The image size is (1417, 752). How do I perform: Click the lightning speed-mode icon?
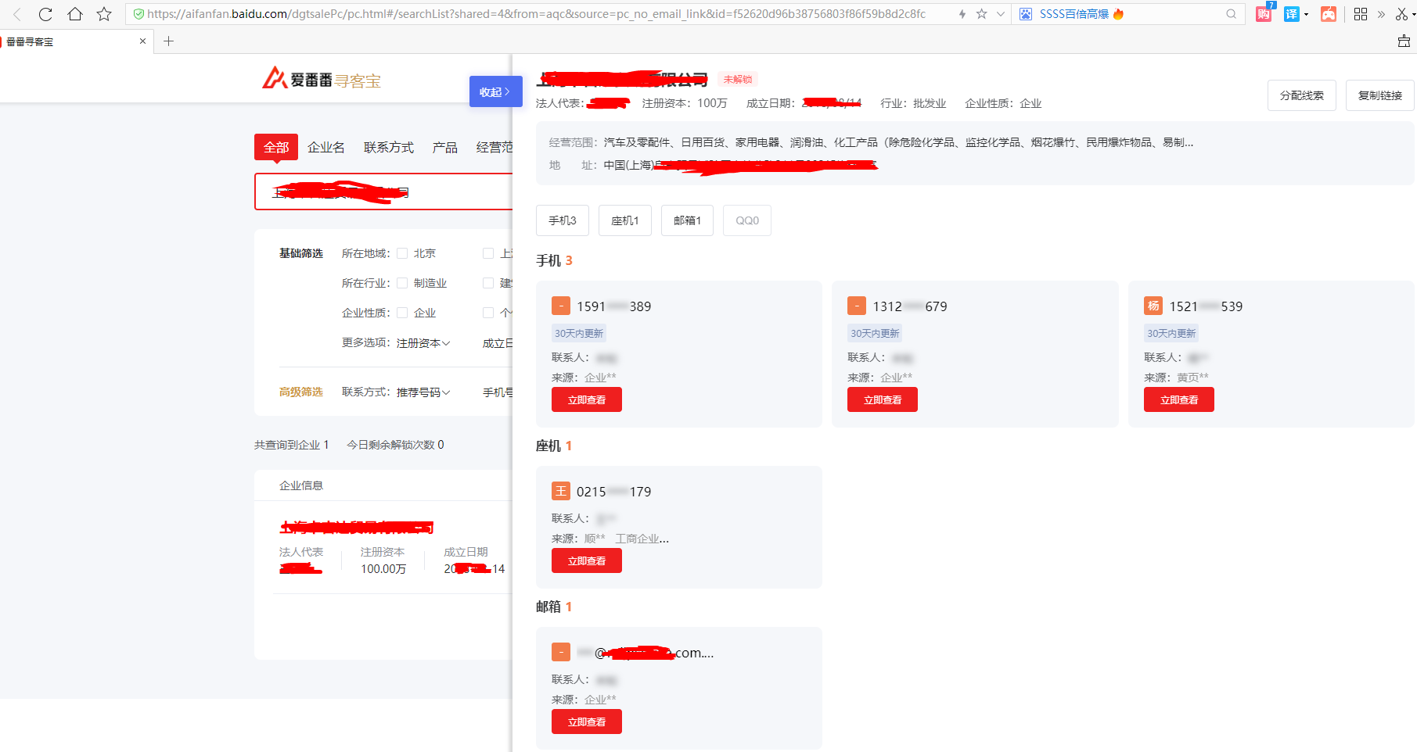coord(962,14)
